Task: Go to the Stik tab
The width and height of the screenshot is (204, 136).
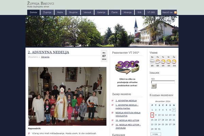Action: pos(139,12)
